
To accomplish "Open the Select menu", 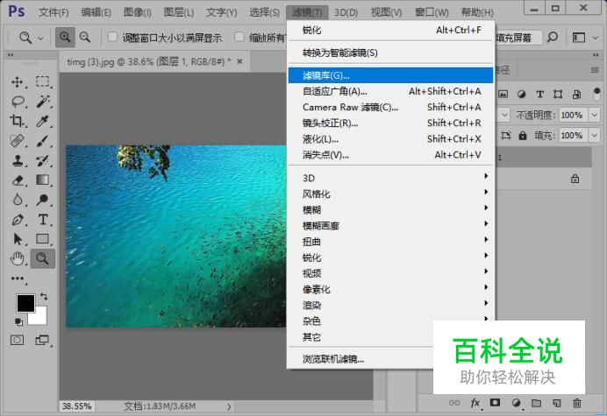I will coord(264,13).
